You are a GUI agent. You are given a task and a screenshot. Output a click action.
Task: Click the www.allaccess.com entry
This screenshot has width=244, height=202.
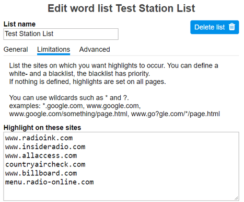pyautogui.click(x=41, y=155)
